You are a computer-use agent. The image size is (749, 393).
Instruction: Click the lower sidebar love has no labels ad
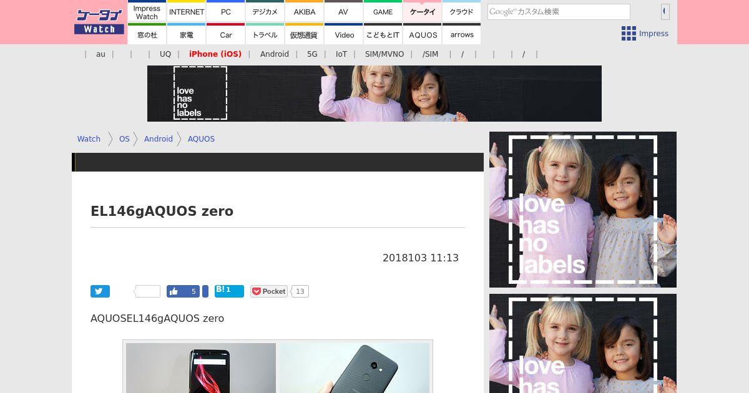tap(583, 344)
